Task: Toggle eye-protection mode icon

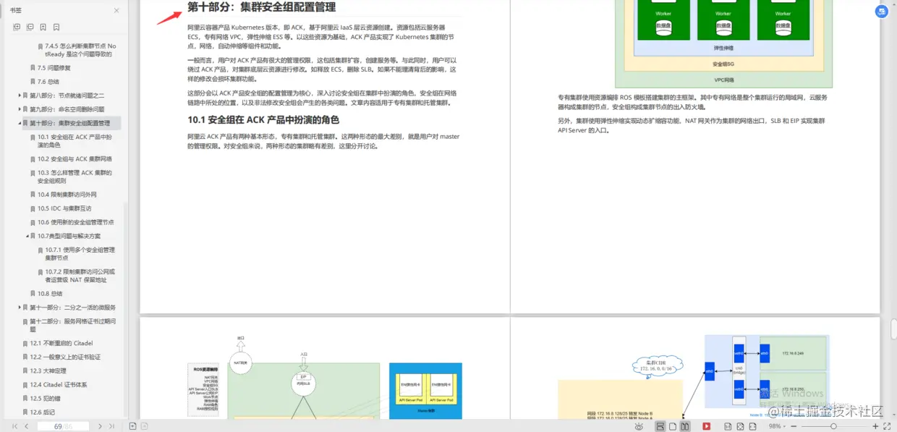Action: (x=639, y=426)
